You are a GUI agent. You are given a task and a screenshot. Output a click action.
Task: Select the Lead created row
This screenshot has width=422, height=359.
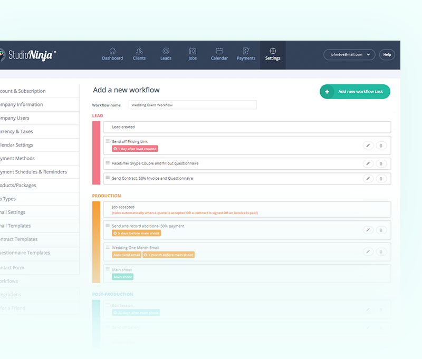point(247,127)
